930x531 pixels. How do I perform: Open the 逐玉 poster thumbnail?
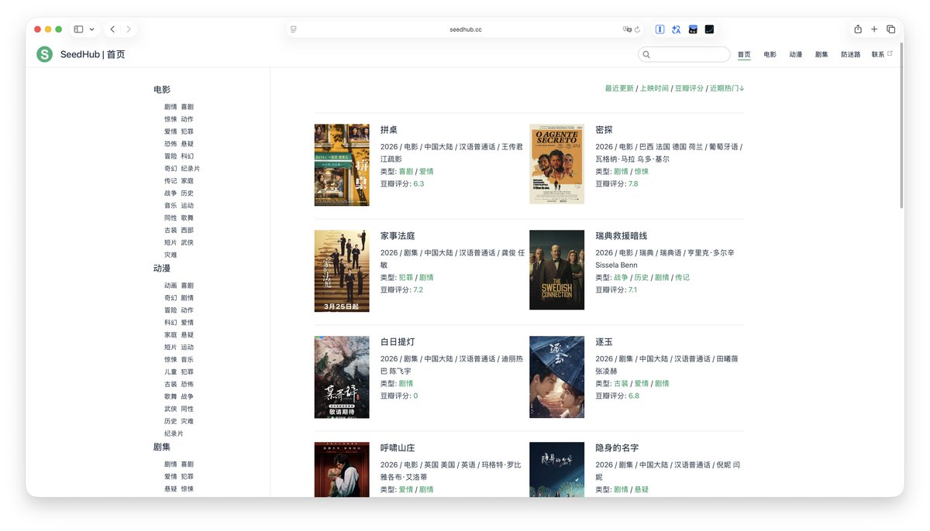click(x=556, y=377)
